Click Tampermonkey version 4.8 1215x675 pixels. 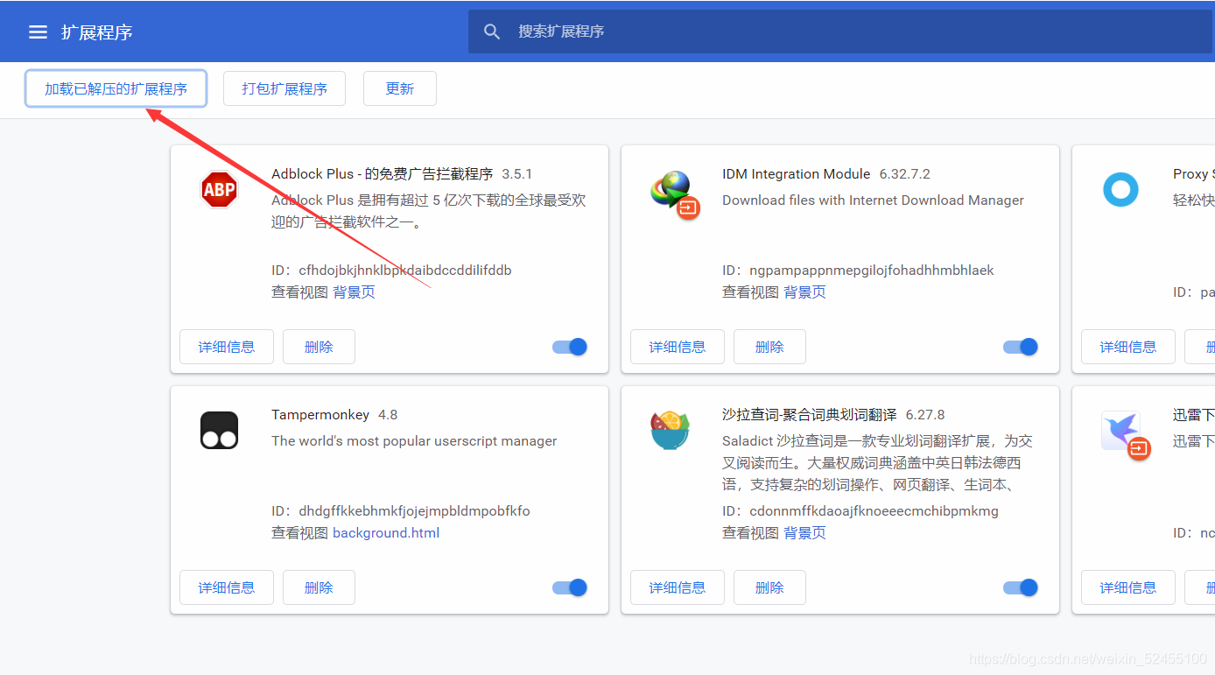[388, 415]
